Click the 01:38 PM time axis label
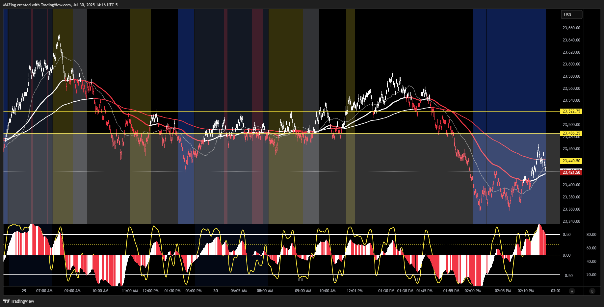Screen dimensions: 604x307 point(405,291)
